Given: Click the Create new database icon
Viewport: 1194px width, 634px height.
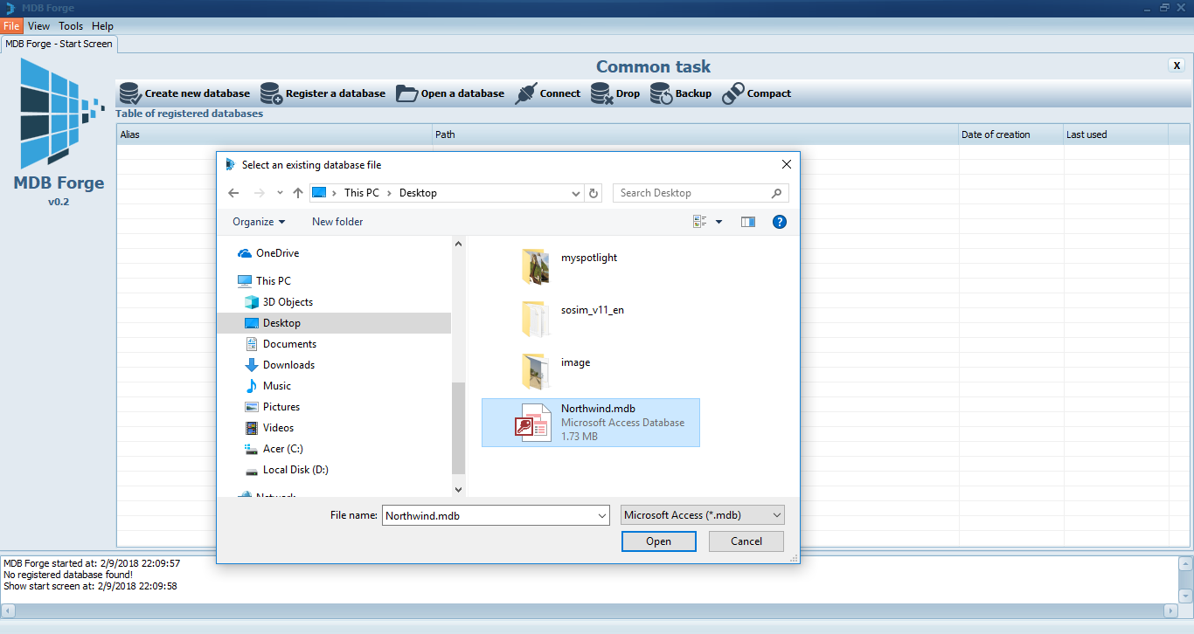Looking at the screenshot, I should pos(130,93).
